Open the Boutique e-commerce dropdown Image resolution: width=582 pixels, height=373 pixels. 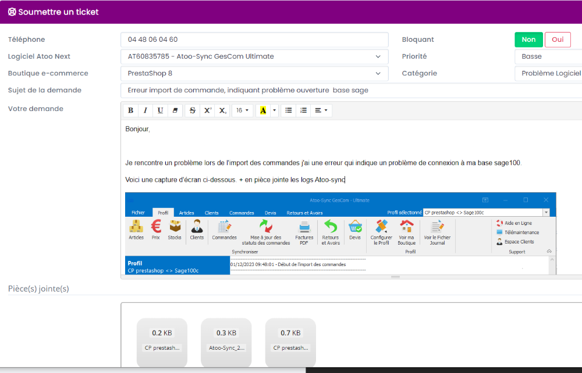(255, 73)
